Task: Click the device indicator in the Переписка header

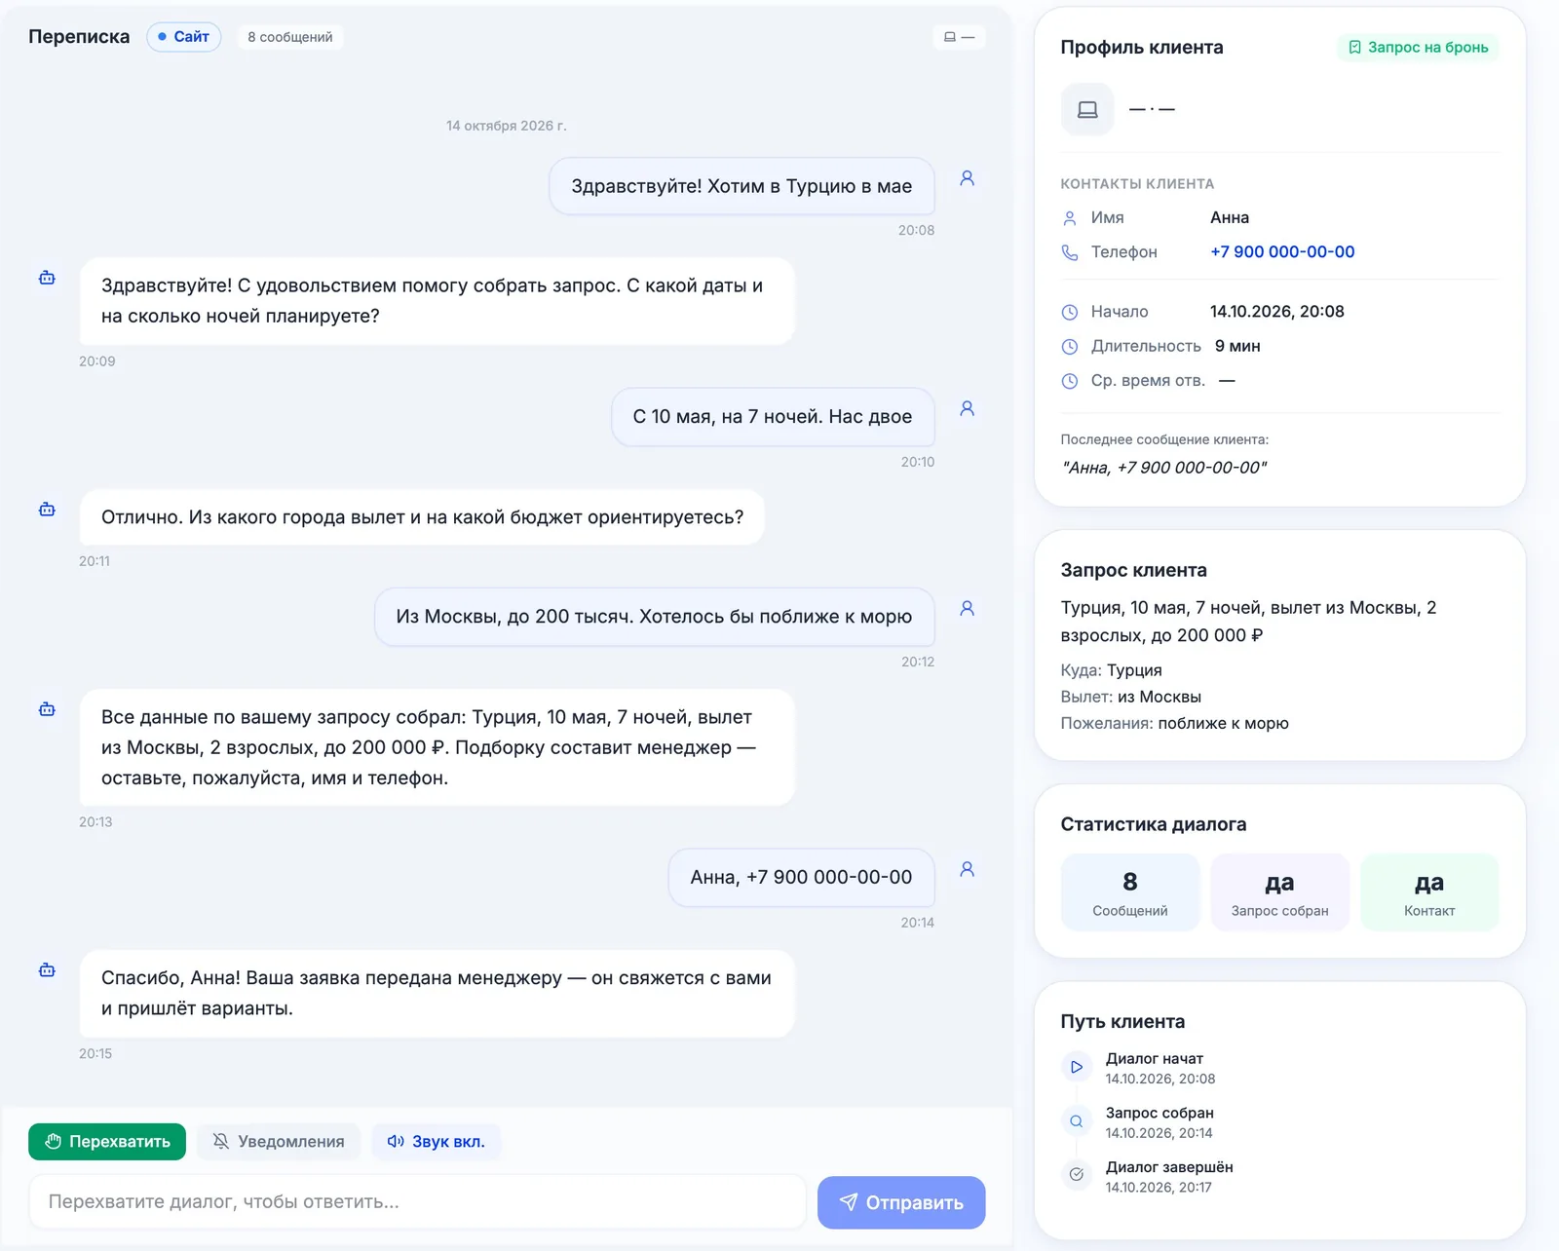Action: 959,37
